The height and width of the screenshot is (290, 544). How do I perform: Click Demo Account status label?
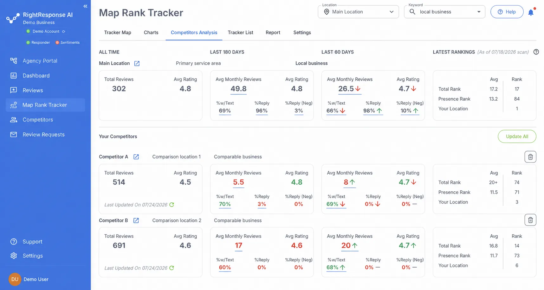(x=46, y=31)
